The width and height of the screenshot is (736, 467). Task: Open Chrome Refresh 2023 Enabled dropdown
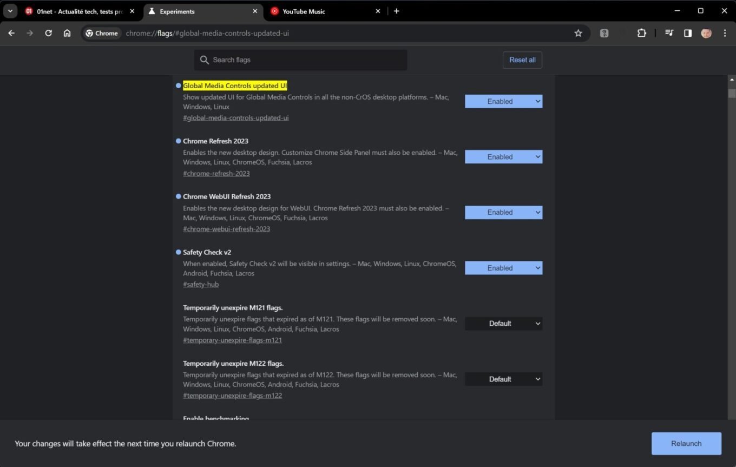pyautogui.click(x=503, y=157)
